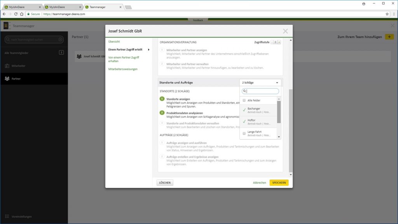Viewport: 398px width, 224px height.
Task: Click the green step 1 Standorte anzeigen badge
Action: pyautogui.click(x=162, y=99)
